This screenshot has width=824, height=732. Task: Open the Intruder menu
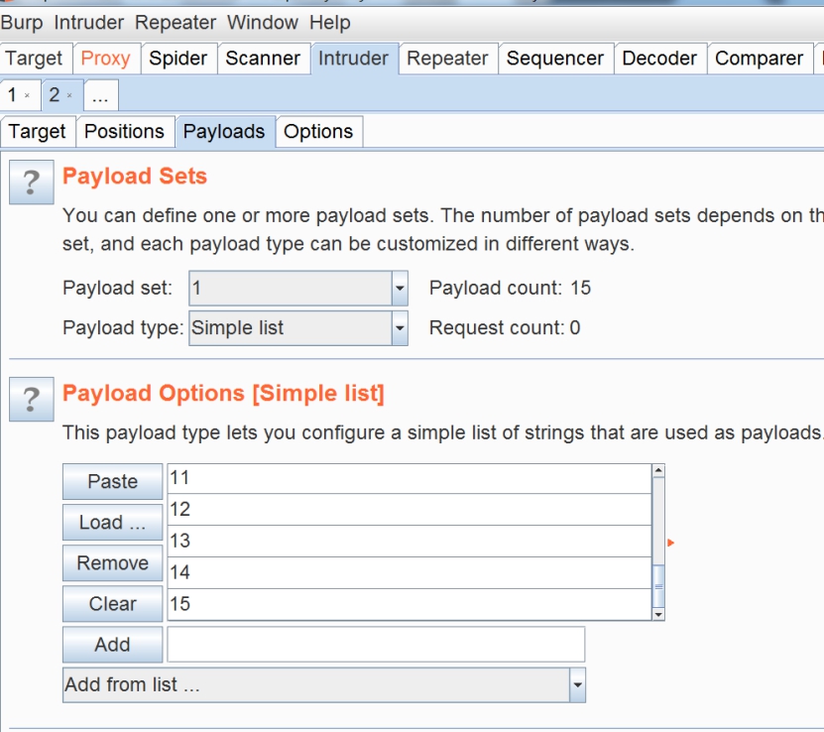coord(89,23)
